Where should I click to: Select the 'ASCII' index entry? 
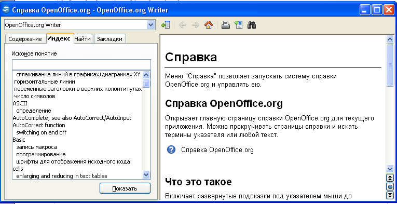point(20,103)
